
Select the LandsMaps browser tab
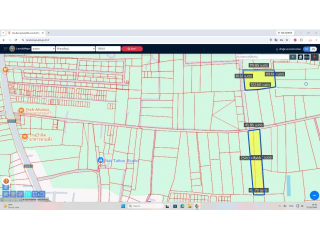pos(26,33)
